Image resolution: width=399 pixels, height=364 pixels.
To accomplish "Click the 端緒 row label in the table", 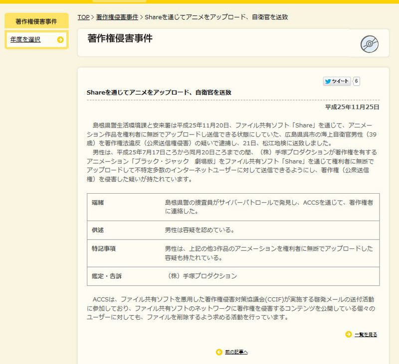I will coord(98,203).
